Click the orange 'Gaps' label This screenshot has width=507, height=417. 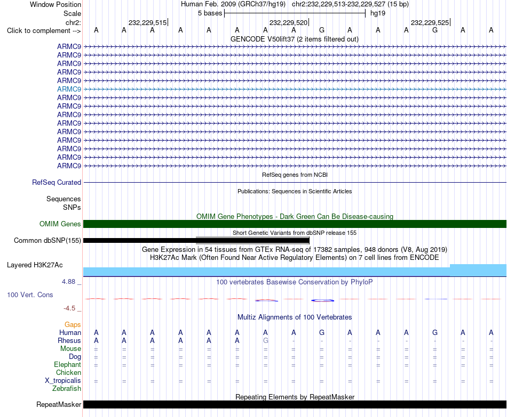(x=73, y=325)
